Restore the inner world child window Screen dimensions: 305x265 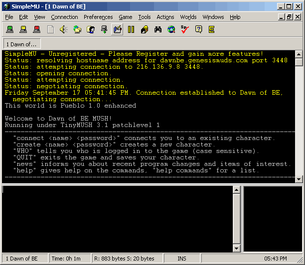[x=289, y=17]
